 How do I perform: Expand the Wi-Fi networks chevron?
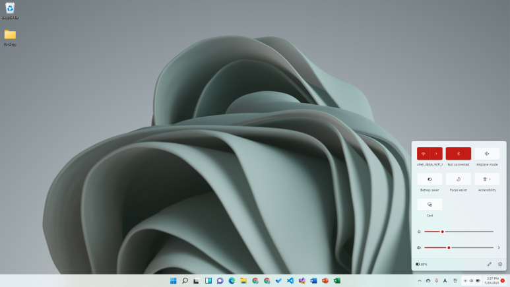(x=436, y=154)
